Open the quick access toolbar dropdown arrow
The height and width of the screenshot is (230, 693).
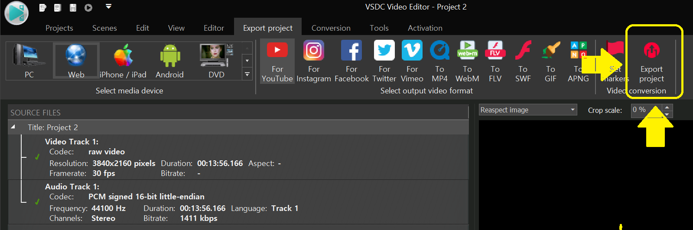click(x=109, y=6)
